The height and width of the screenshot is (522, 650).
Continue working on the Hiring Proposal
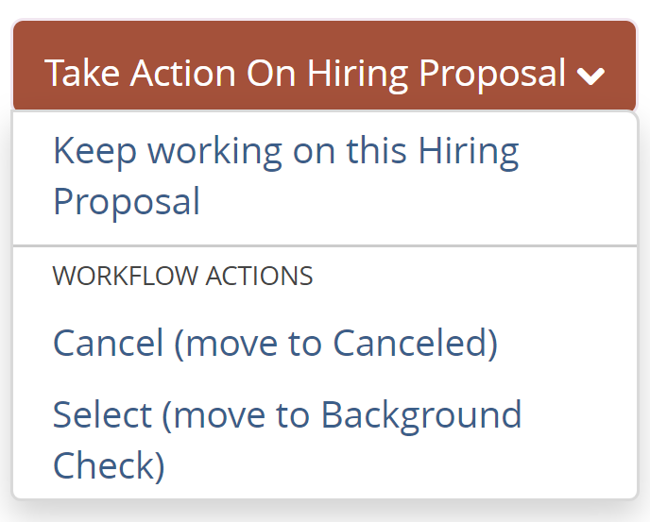[x=285, y=177]
